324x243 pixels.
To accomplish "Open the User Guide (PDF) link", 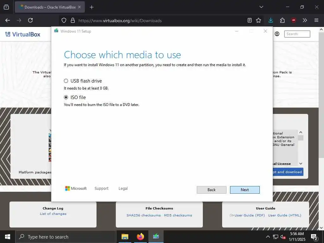I will pos(249,215).
